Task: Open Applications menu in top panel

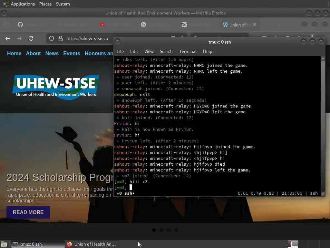Action: pos(19,4)
